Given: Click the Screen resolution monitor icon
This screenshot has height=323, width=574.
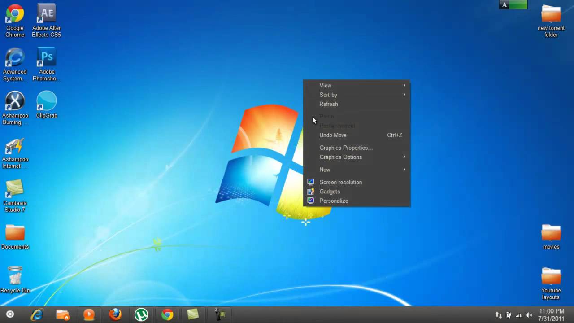Looking at the screenshot, I should pos(310,182).
